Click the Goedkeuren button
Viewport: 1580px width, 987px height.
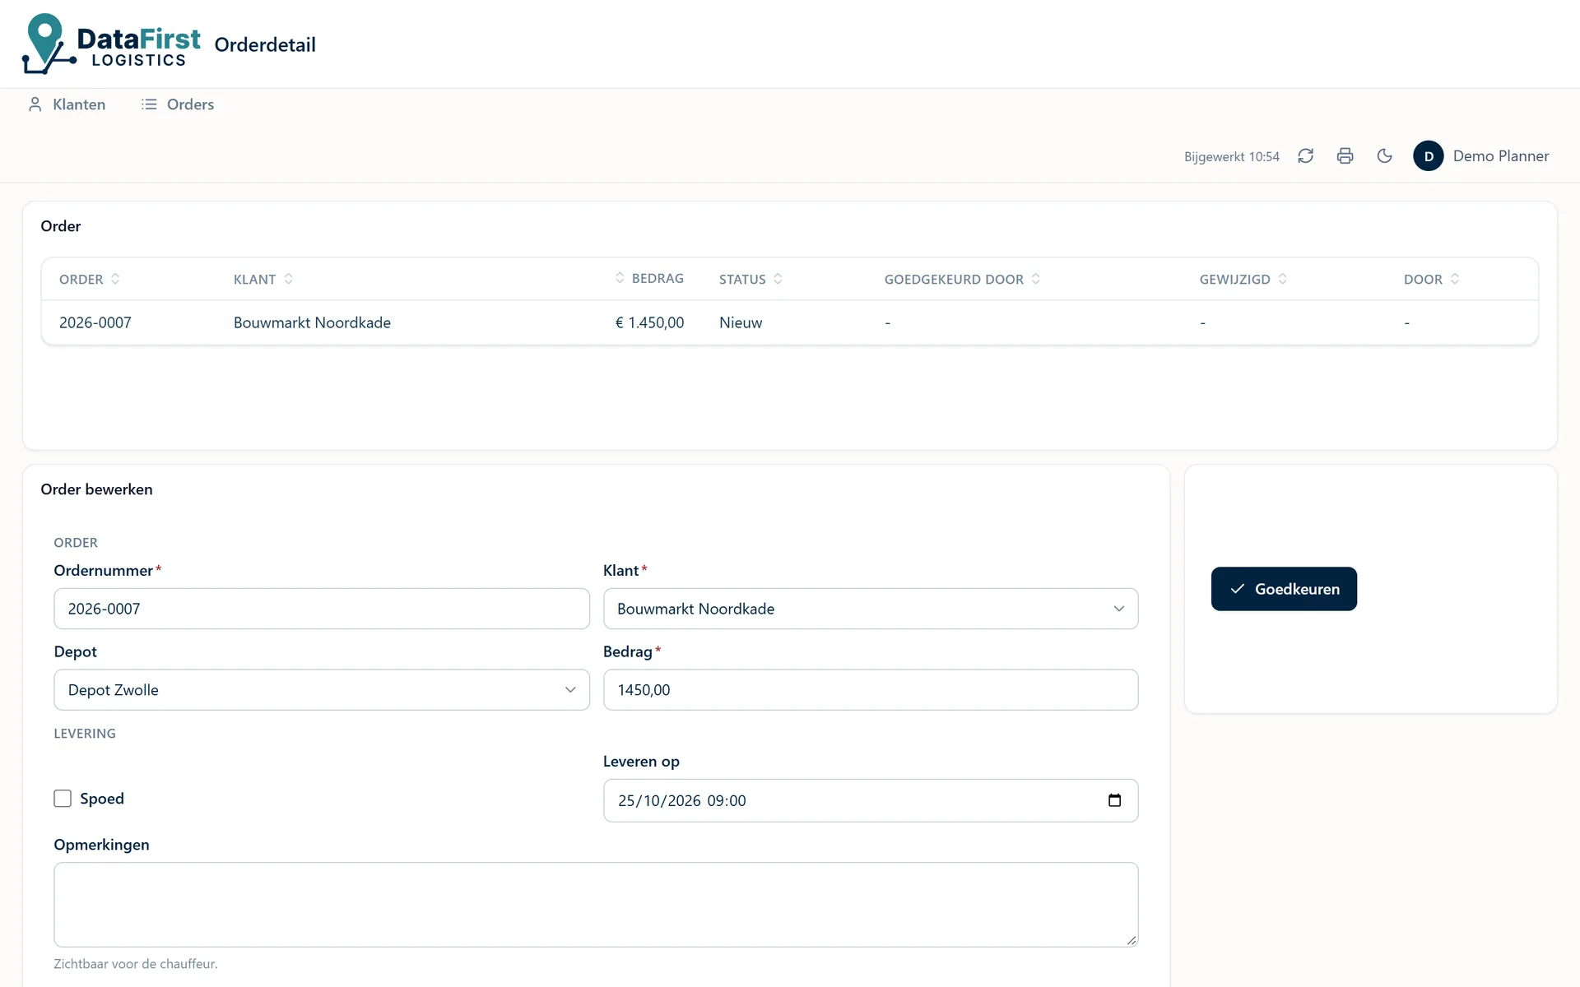[1284, 589]
